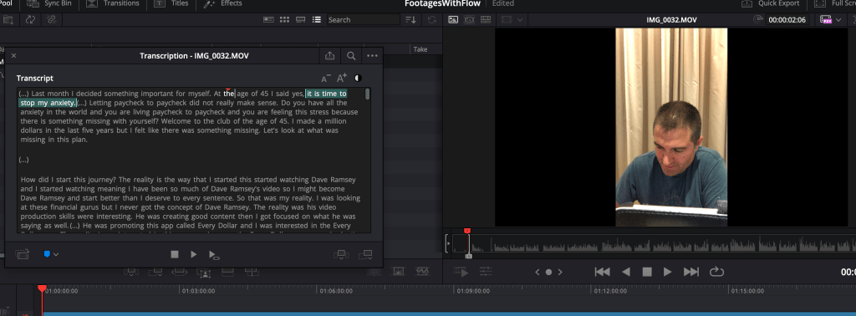Jump to next marker in viewer

tap(560, 272)
